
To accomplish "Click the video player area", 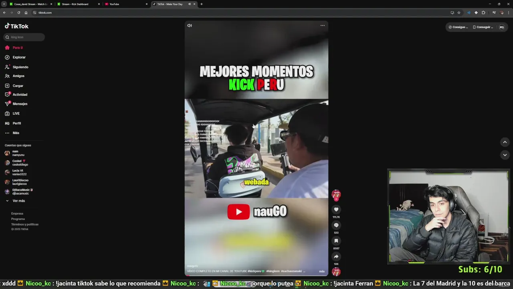I will point(256,149).
